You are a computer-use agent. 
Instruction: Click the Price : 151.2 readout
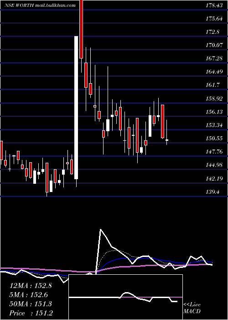coord(31,313)
